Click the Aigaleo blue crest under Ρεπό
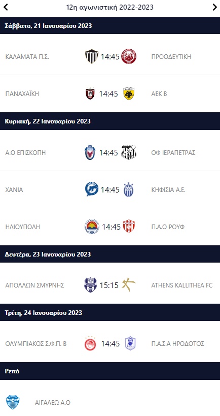This screenshot has height=416, width=220. pyautogui.click(x=13, y=402)
